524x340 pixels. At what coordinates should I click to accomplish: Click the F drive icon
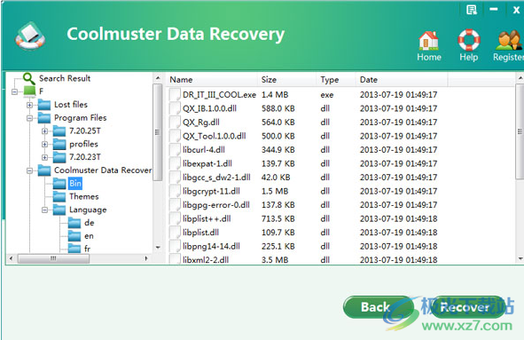pyautogui.click(x=29, y=91)
